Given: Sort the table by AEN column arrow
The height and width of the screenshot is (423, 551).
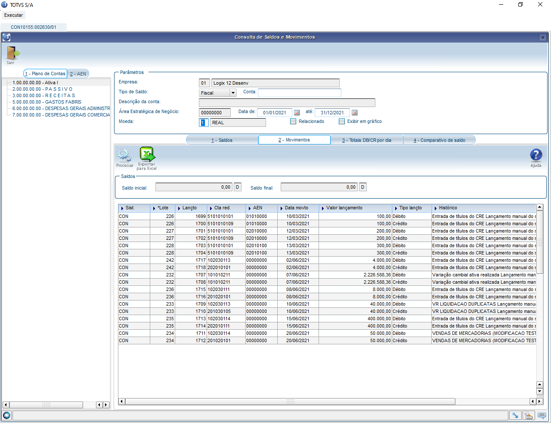Looking at the screenshot, I should click(x=250, y=208).
